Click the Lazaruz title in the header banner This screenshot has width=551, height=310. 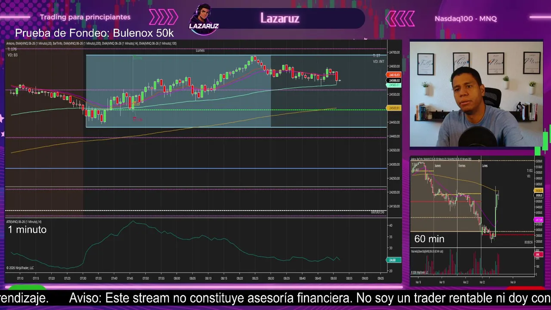tap(280, 18)
